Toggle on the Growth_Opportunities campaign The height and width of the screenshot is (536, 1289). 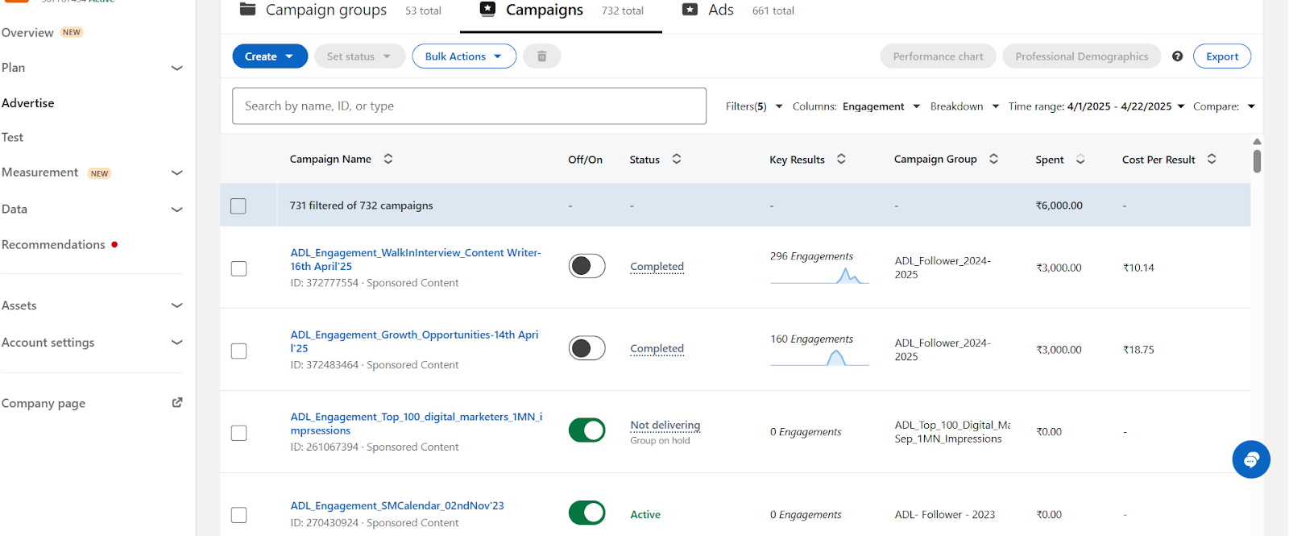pos(587,348)
